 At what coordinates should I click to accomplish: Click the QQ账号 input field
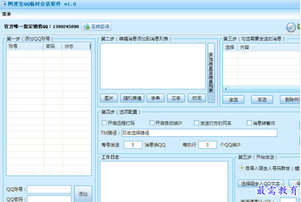[49, 189]
